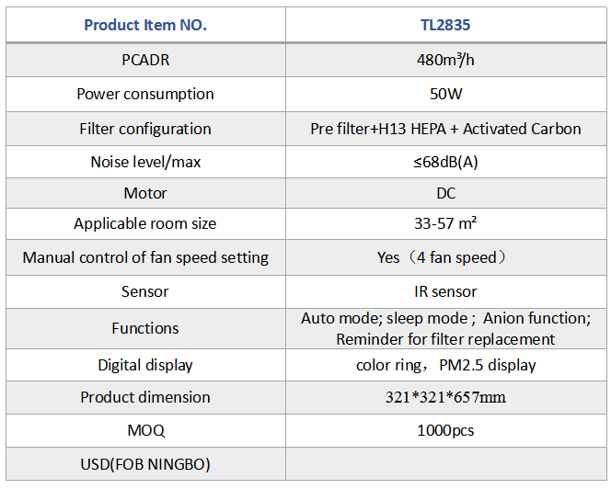Select the 'Pre filter+H13 HEPA' value cell

tap(445, 129)
